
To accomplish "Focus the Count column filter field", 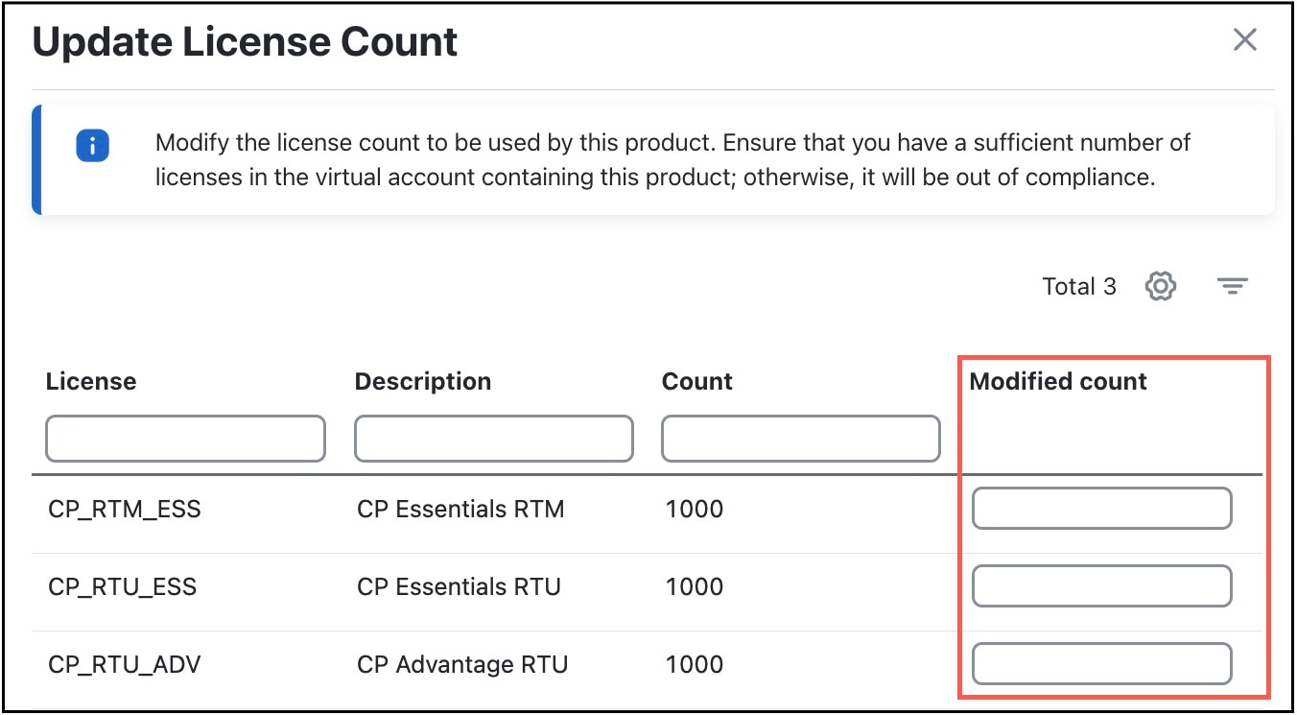I will click(x=801, y=439).
